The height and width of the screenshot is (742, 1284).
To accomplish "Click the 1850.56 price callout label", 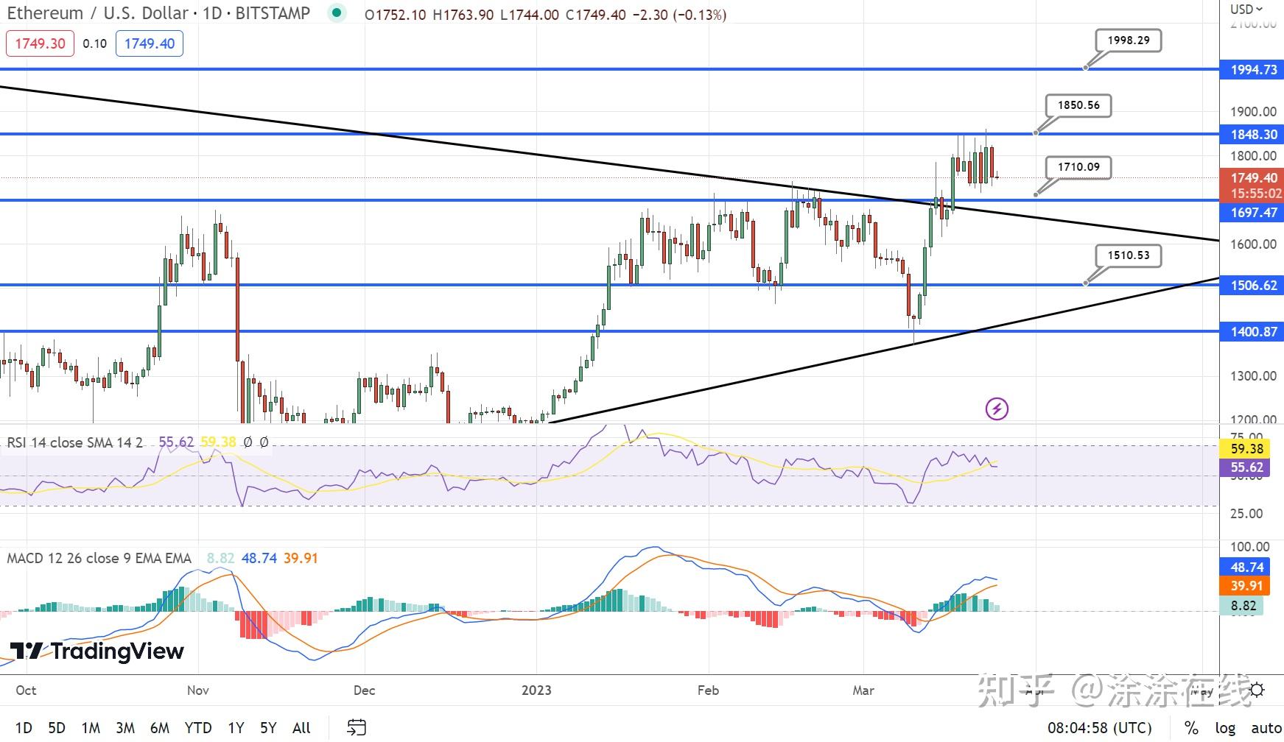I will coord(1078,105).
